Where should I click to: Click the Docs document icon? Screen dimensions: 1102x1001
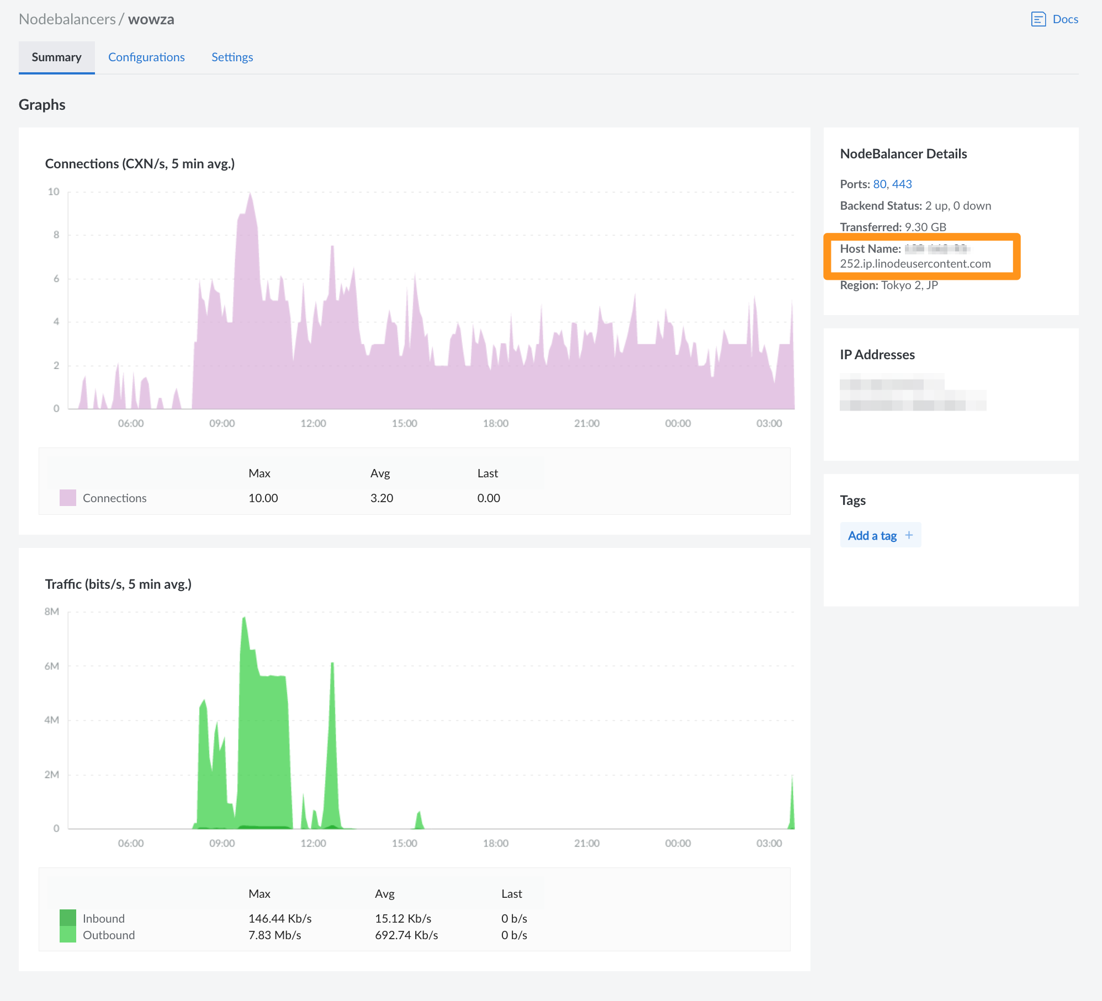(1038, 19)
